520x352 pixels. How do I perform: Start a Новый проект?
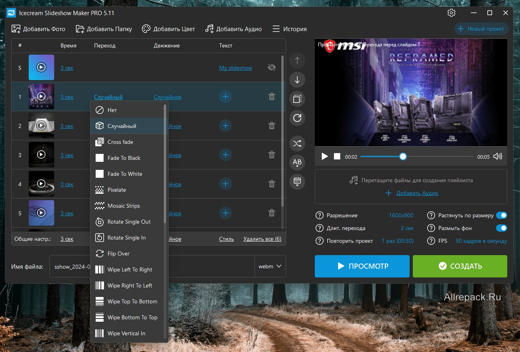[x=481, y=29]
